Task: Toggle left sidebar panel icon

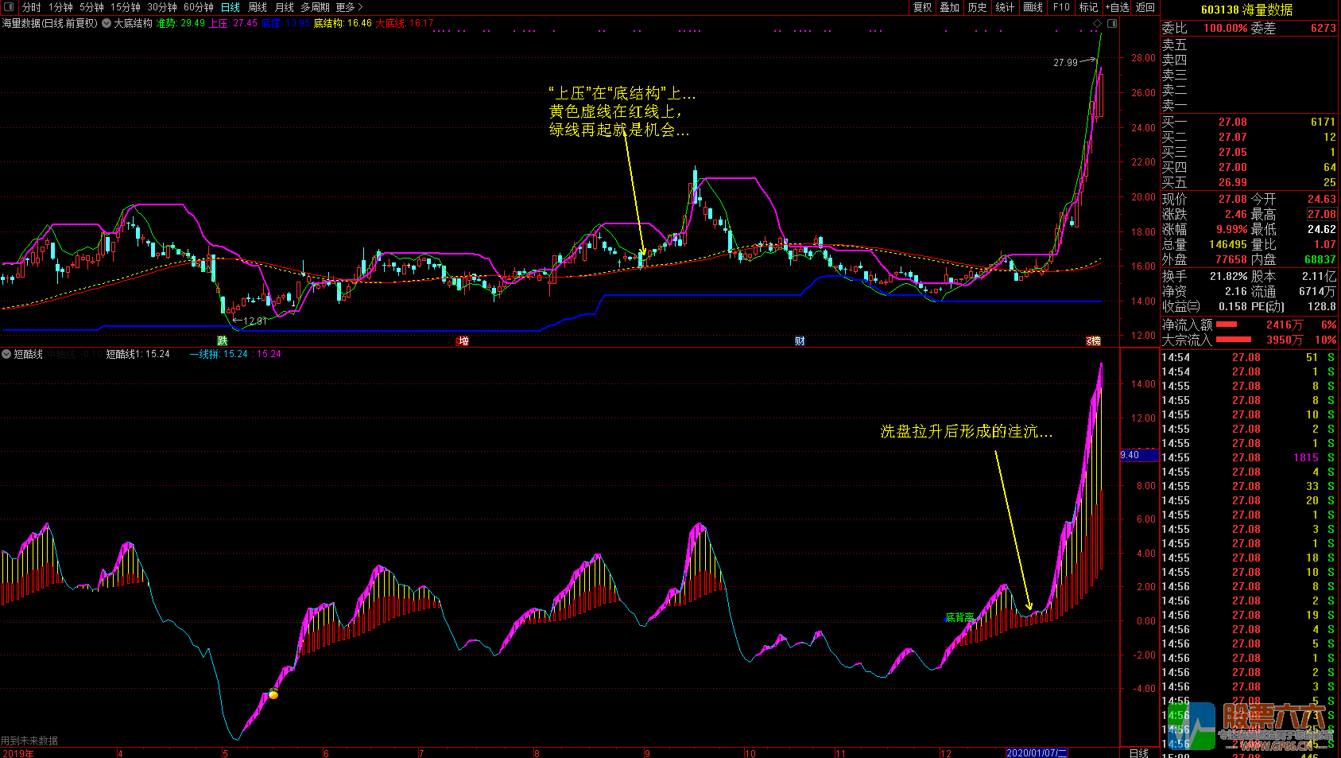Action: [x=9, y=7]
